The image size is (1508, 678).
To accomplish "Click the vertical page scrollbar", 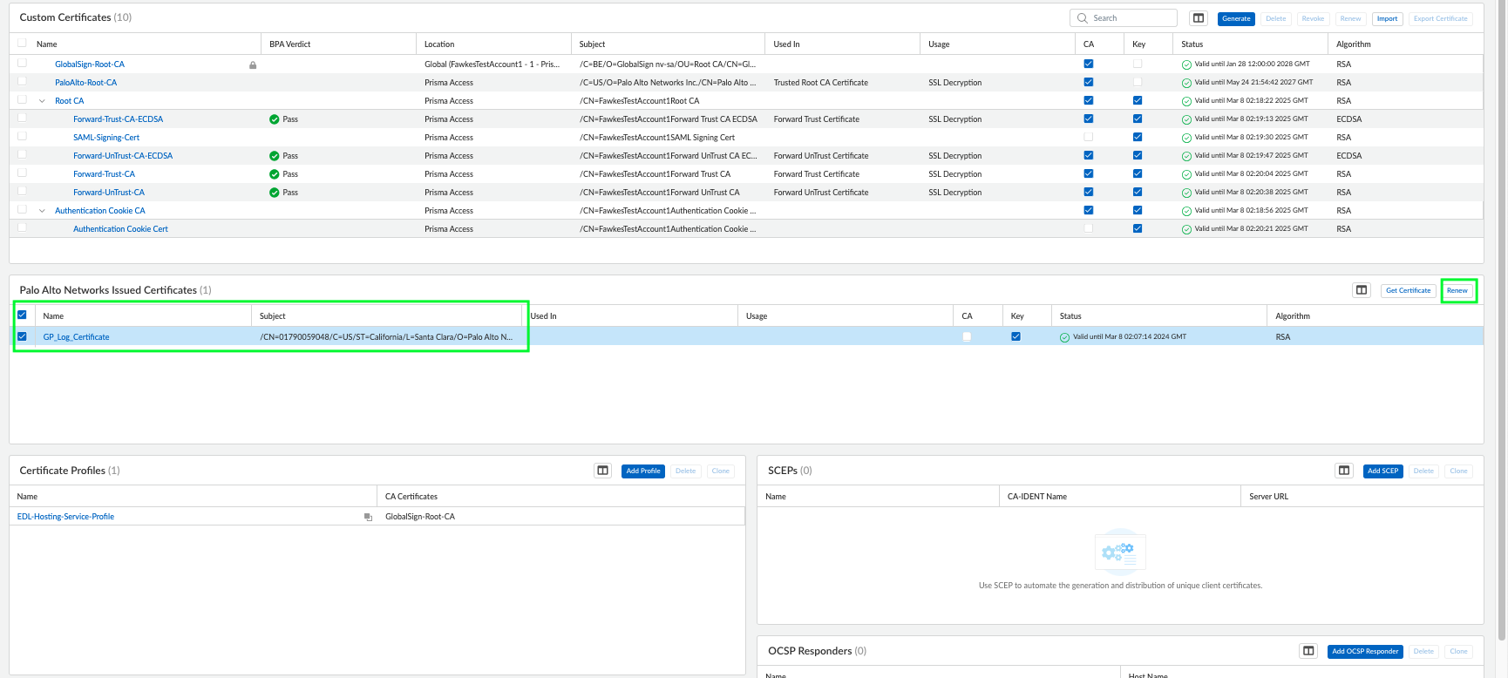I will click(1501, 261).
